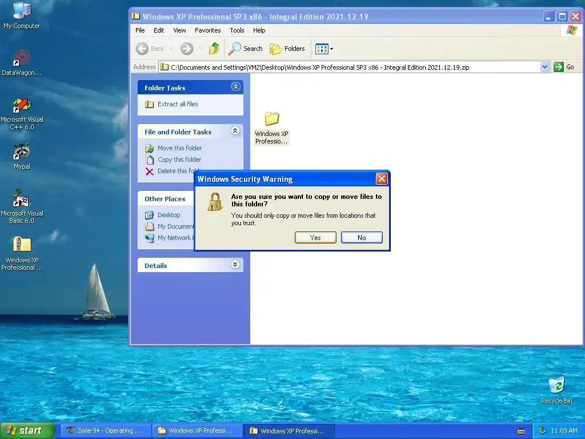Click Extract all files link

point(178,104)
